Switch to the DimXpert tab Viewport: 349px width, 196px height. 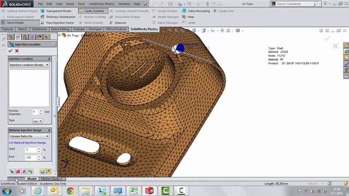[x=95, y=29]
